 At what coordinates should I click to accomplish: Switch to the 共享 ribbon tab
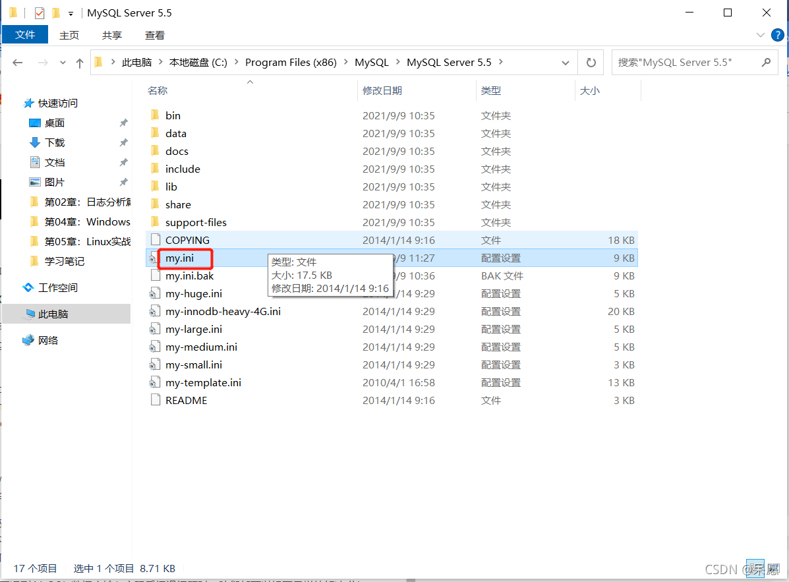coord(111,35)
